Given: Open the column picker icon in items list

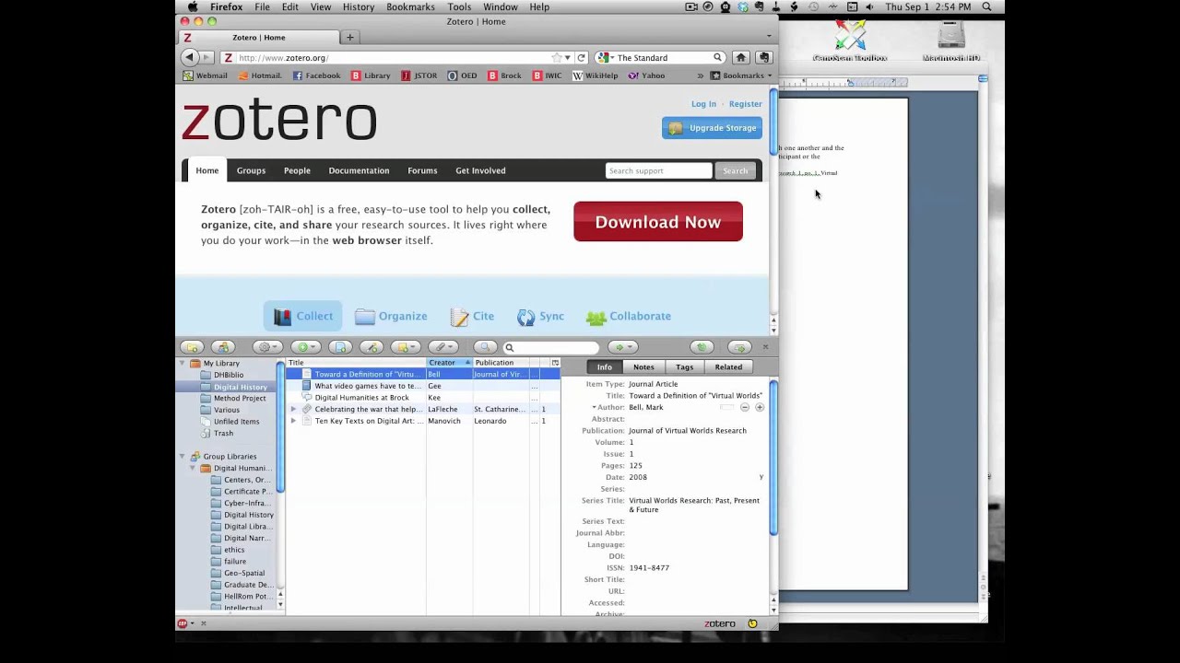Looking at the screenshot, I should click(x=555, y=363).
